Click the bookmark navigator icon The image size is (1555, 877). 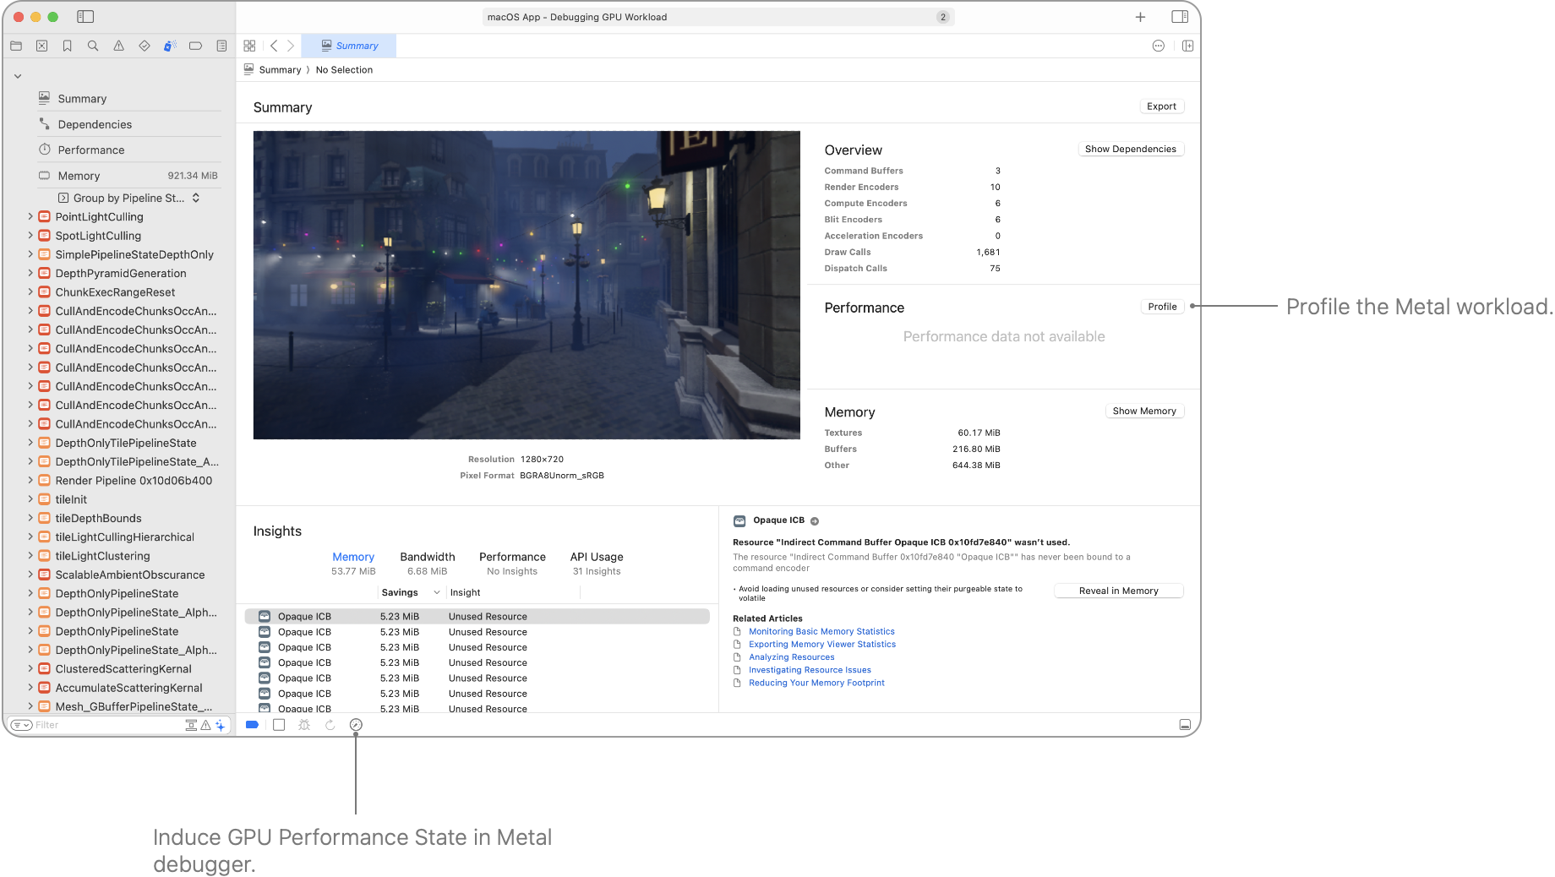pyautogui.click(x=67, y=46)
